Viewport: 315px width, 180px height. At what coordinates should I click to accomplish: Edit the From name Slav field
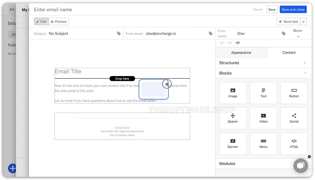241,34
